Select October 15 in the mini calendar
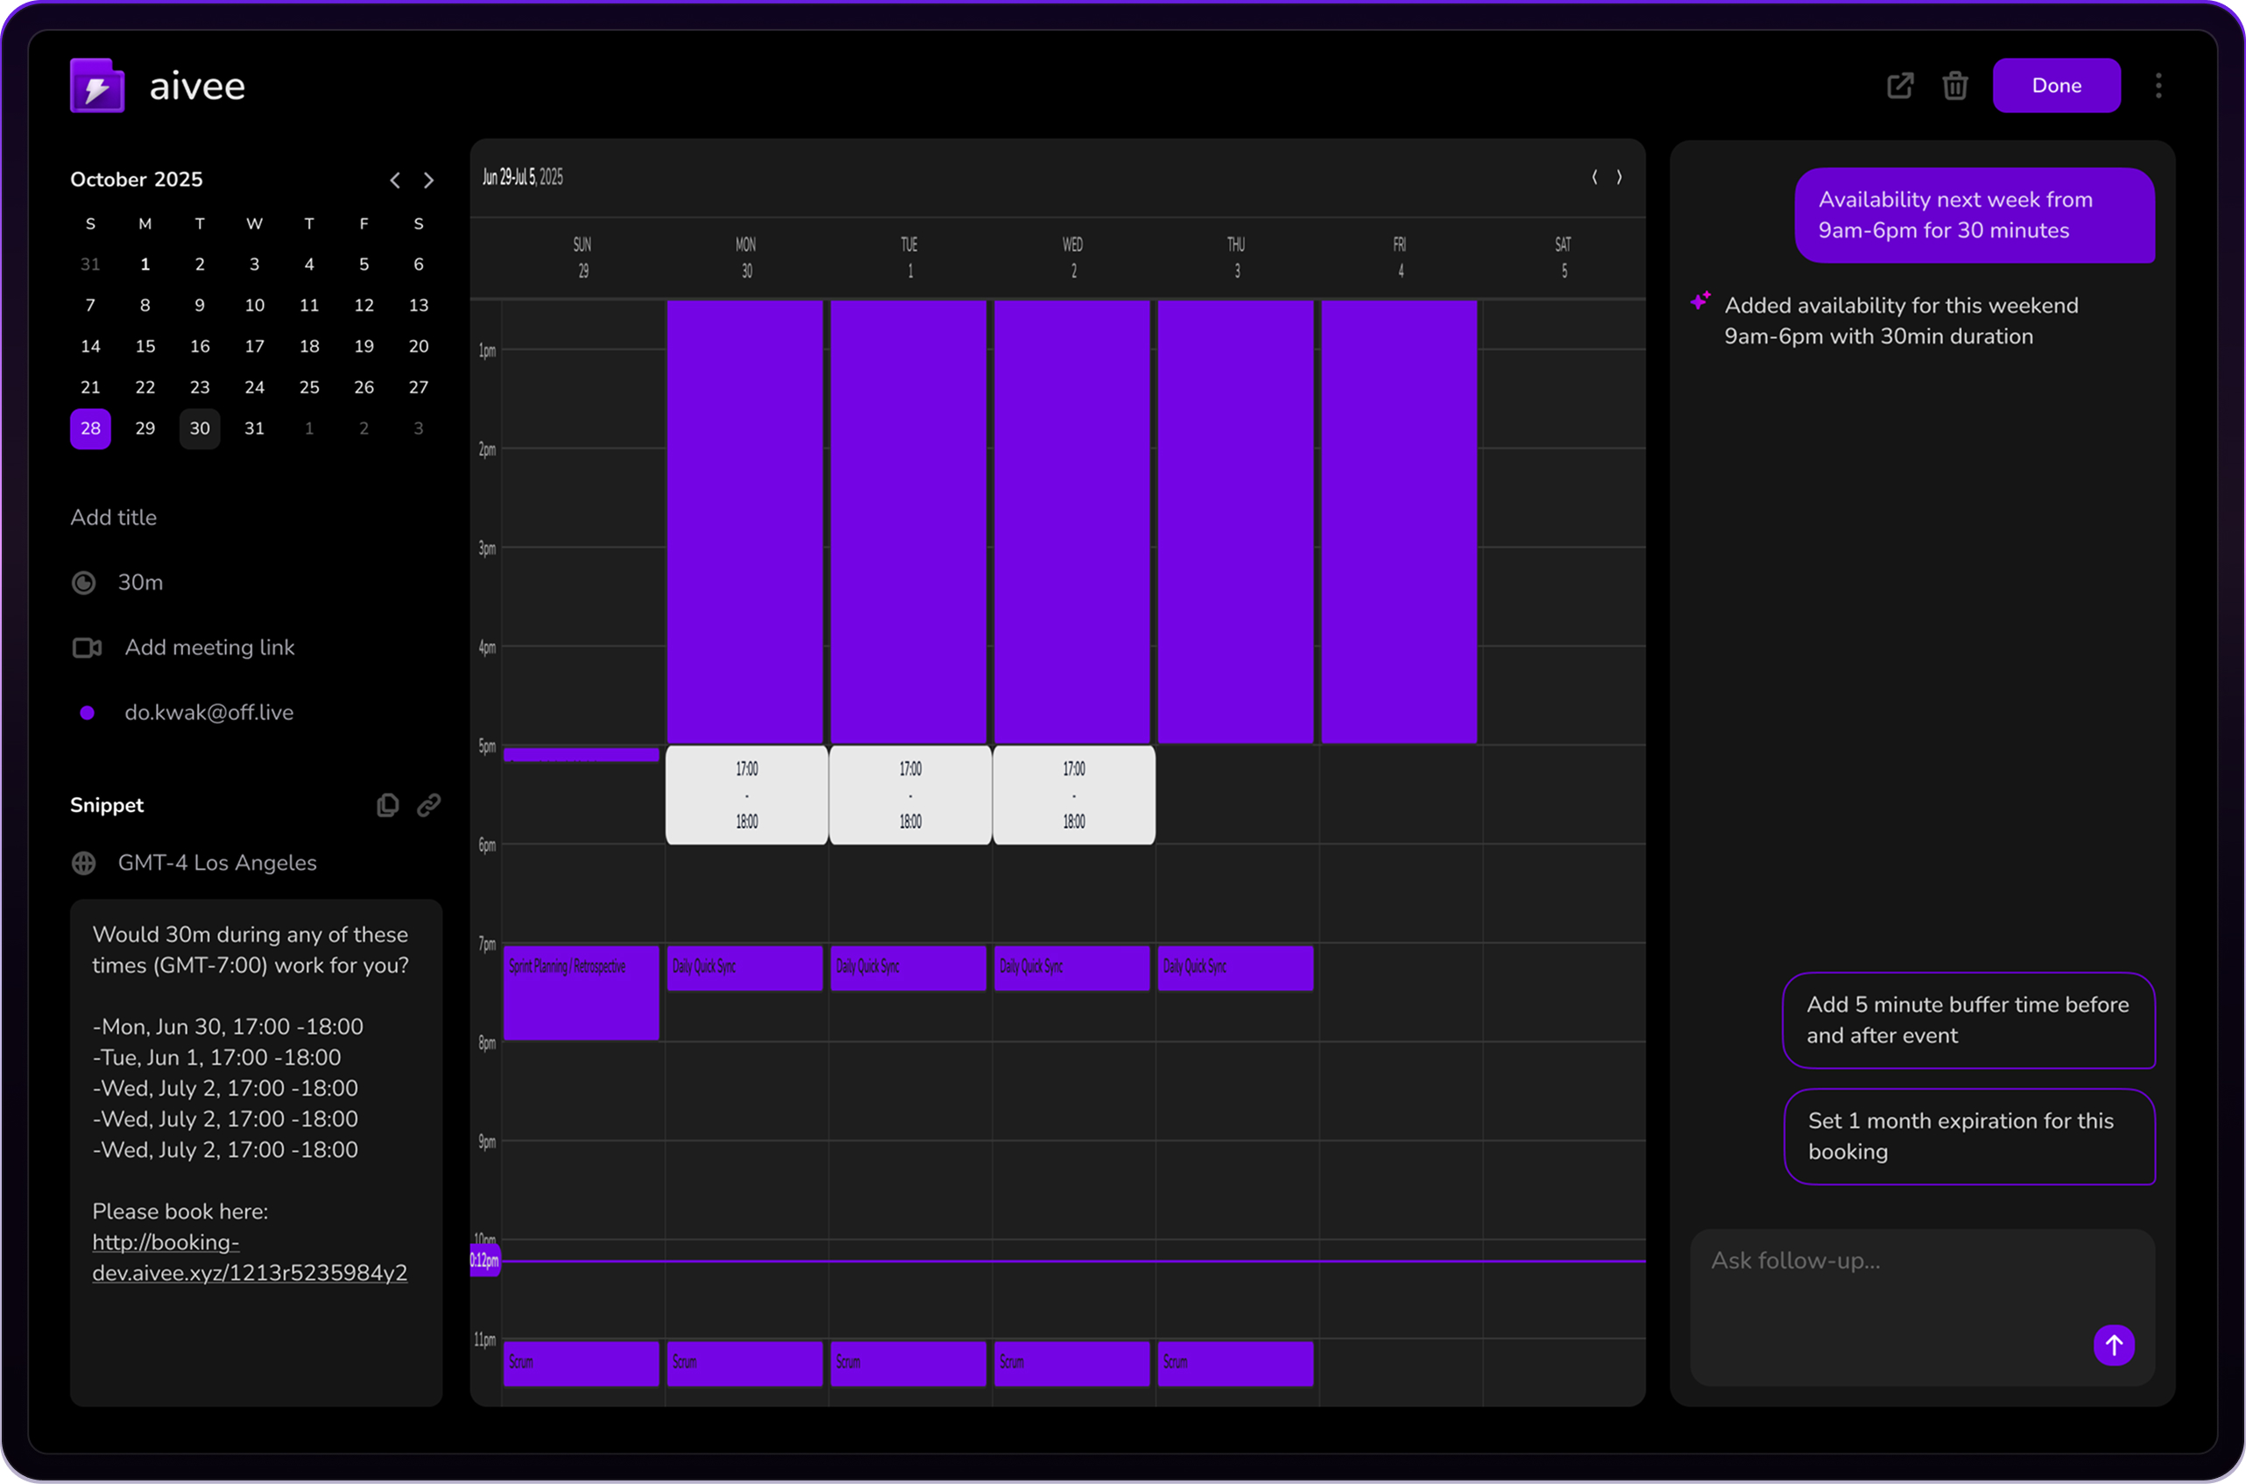The height and width of the screenshot is (1484, 2246). [145, 345]
